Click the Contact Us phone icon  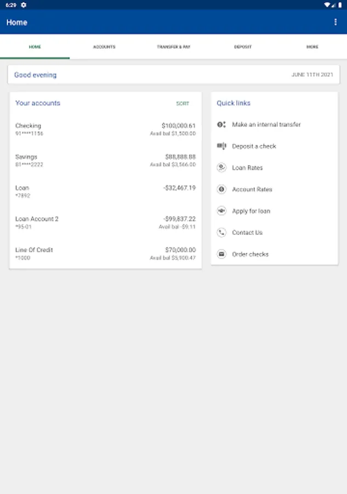point(221,233)
